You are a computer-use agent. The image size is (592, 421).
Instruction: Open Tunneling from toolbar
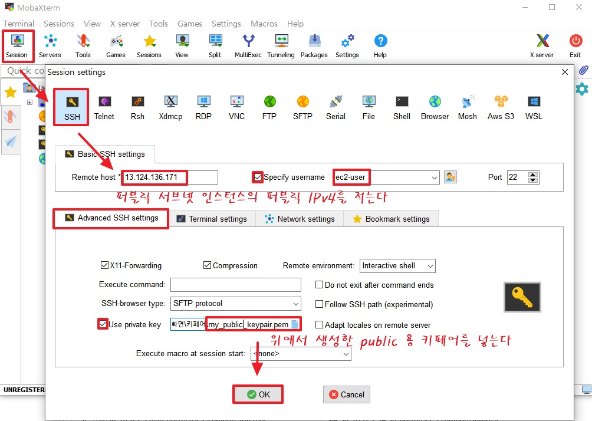[281, 47]
